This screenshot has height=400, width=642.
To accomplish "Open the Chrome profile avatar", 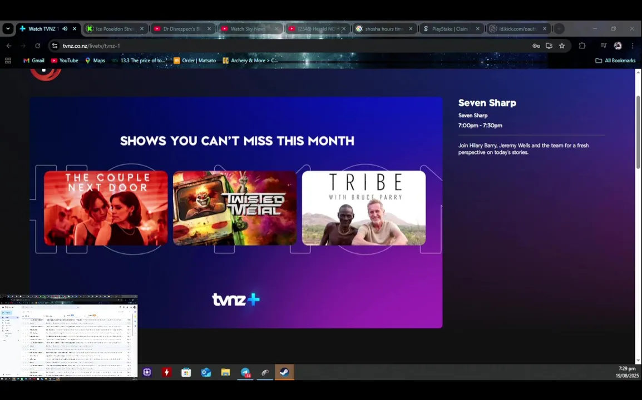I will [618, 46].
